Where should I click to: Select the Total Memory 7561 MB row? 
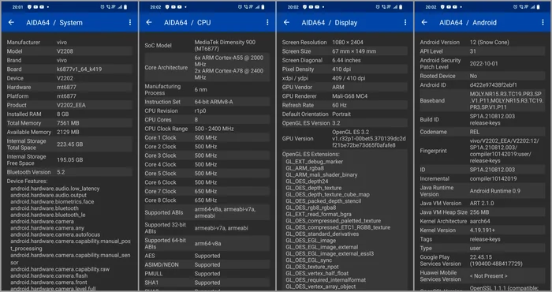click(69, 123)
